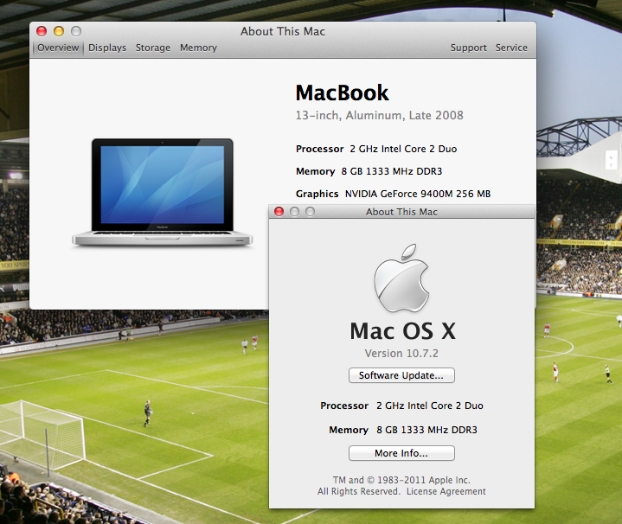Screen dimensions: 622x524
Task: Click the MacBook laptop image
Action: 163,193
